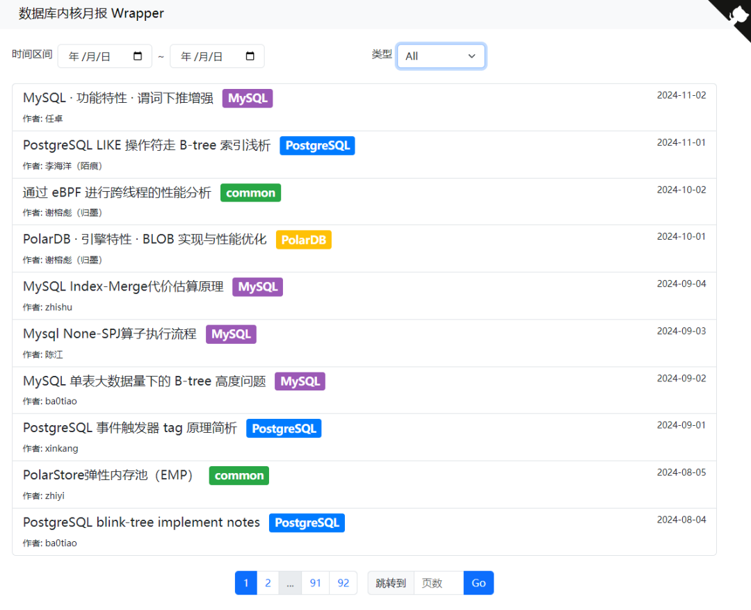Open article MySQL Index-Merge代价估算原理
The image size is (751, 610).
(x=123, y=286)
